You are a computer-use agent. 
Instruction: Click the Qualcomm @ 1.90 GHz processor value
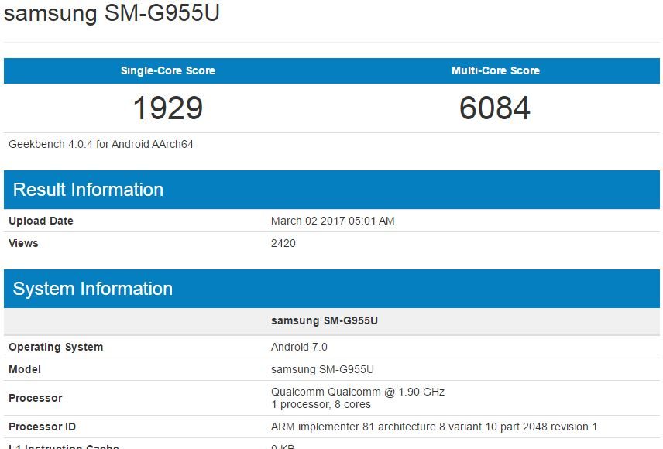point(357,392)
